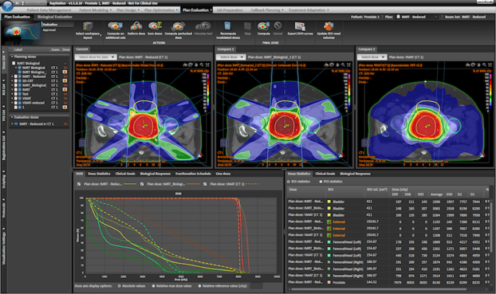
Task: Click the Select workspace layout icon
Action: point(89,26)
